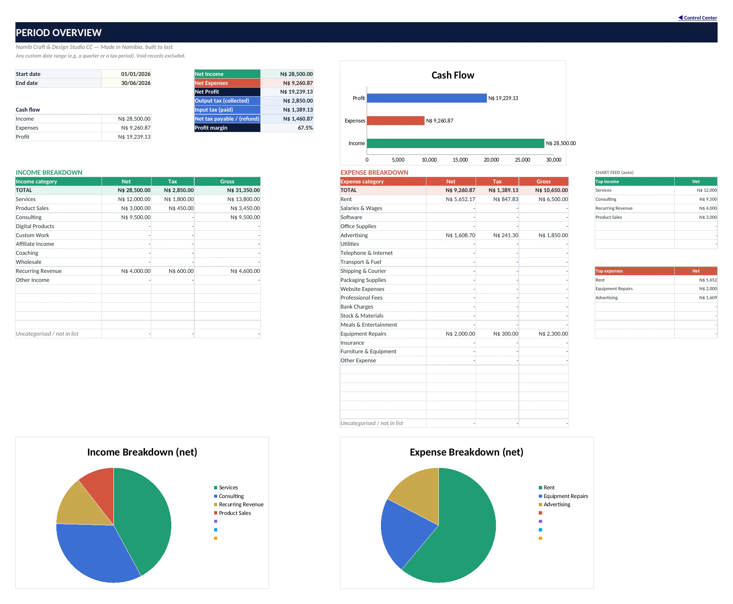Select the Top expenses header in chart feed
The image size is (733, 604).
pyautogui.click(x=635, y=271)
